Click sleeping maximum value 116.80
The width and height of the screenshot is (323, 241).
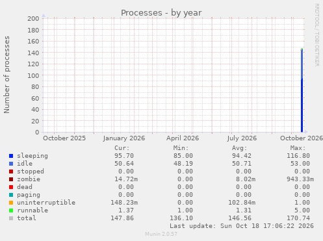[298, 156]
